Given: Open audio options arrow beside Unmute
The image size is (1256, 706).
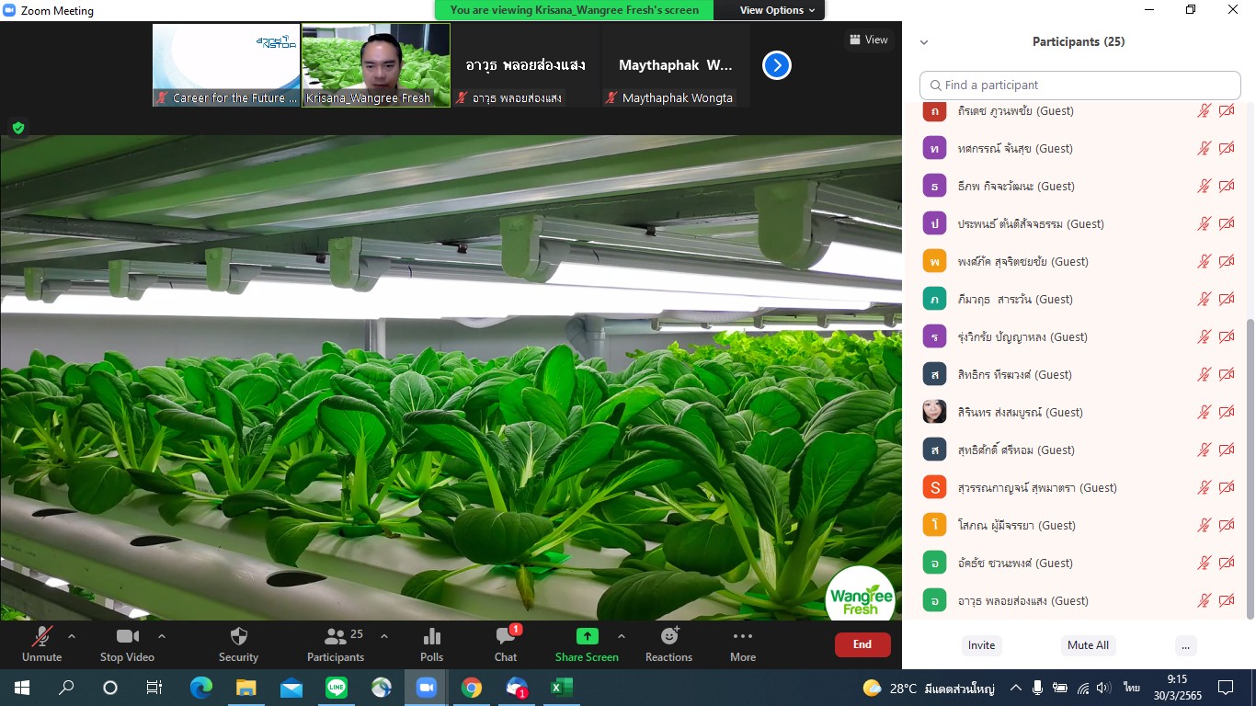Looking at the screenshot, I should (x=72, y=636).
